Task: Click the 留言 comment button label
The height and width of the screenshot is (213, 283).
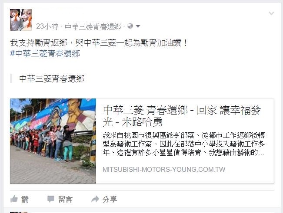Action: [x=65, y=199]
